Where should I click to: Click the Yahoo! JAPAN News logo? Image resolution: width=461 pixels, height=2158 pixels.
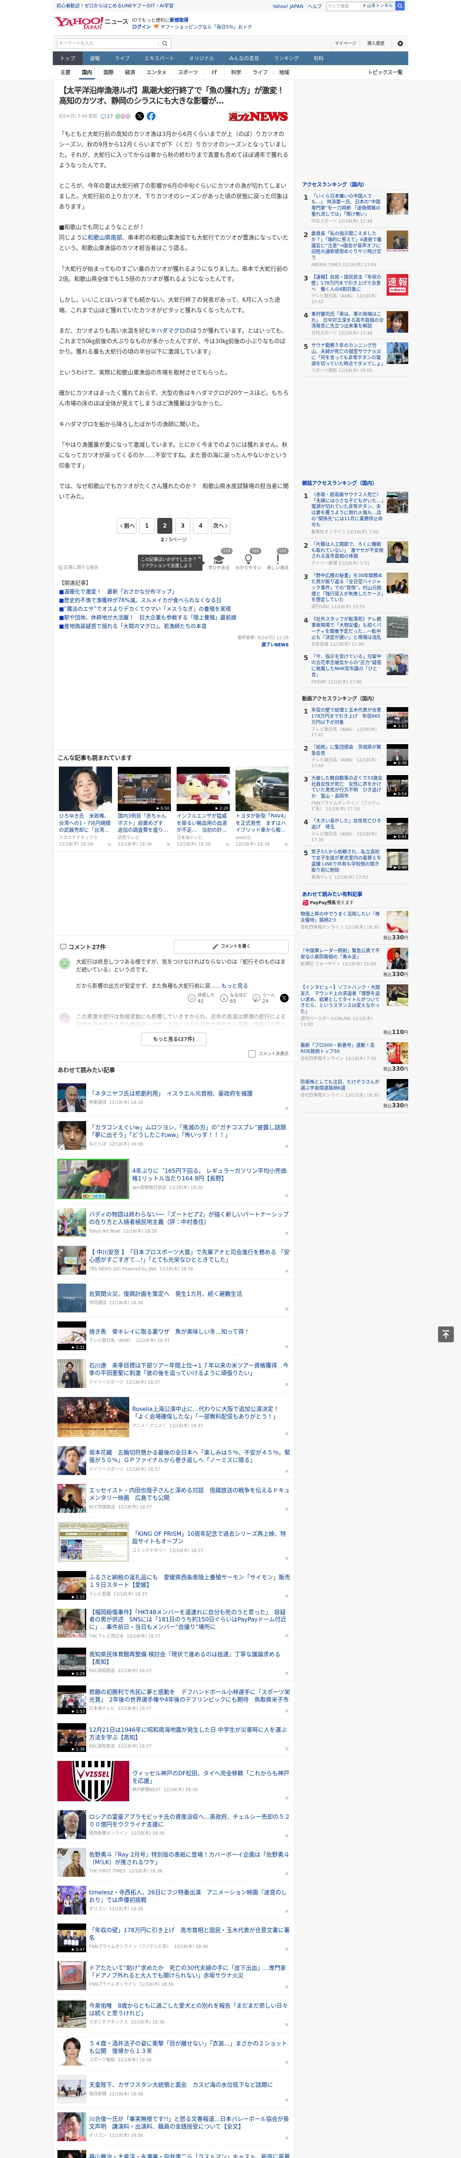click(x=91, y=23)
